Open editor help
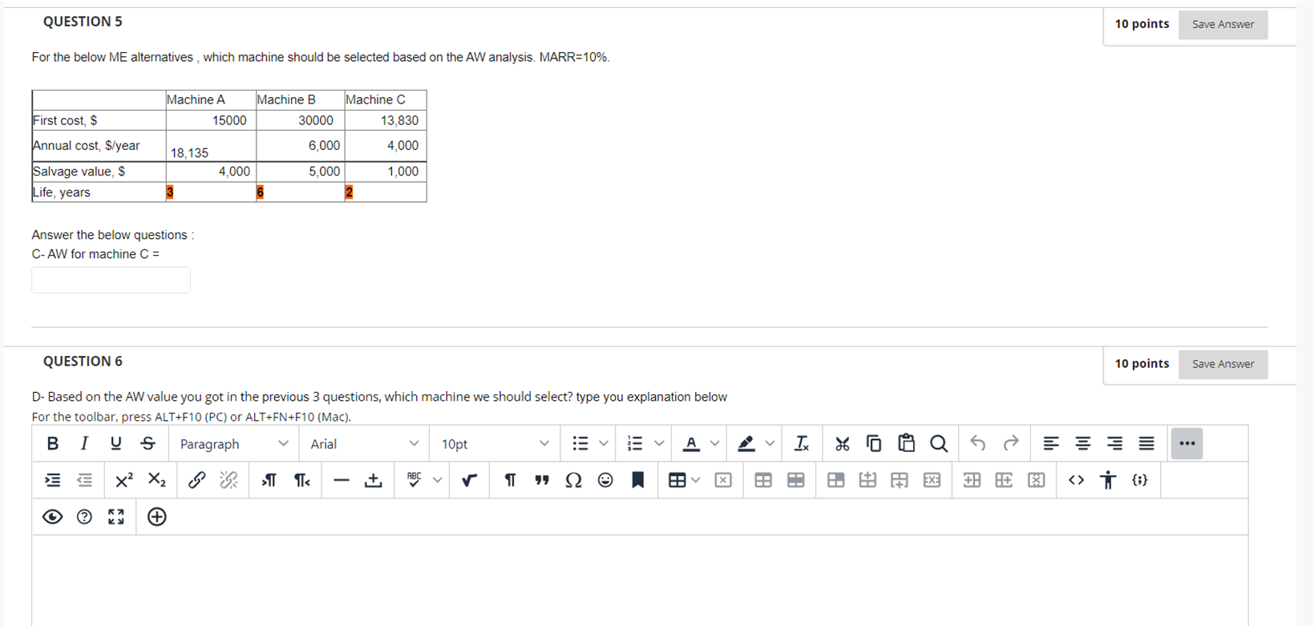 coord(84,517)
